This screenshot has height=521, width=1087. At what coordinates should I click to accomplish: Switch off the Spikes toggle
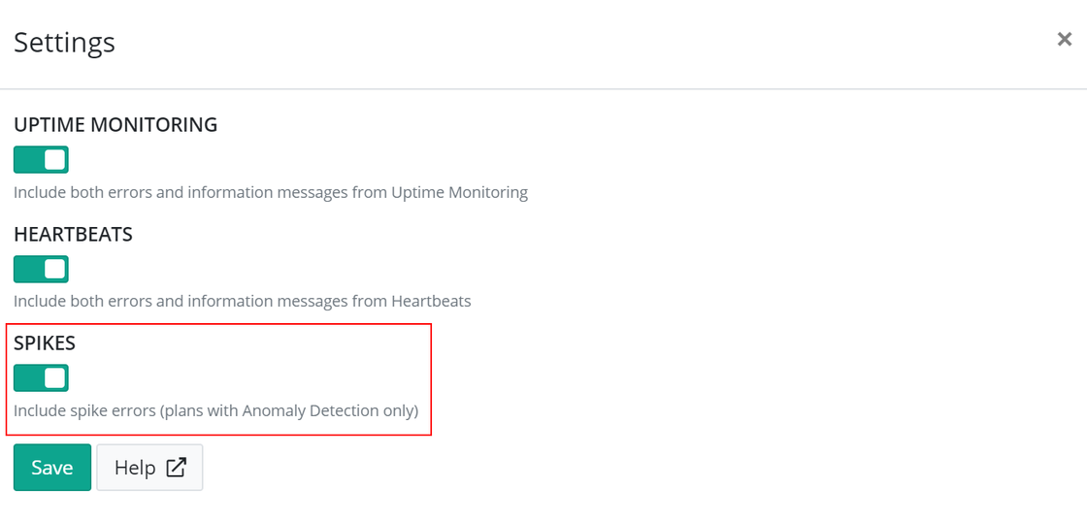41,377
